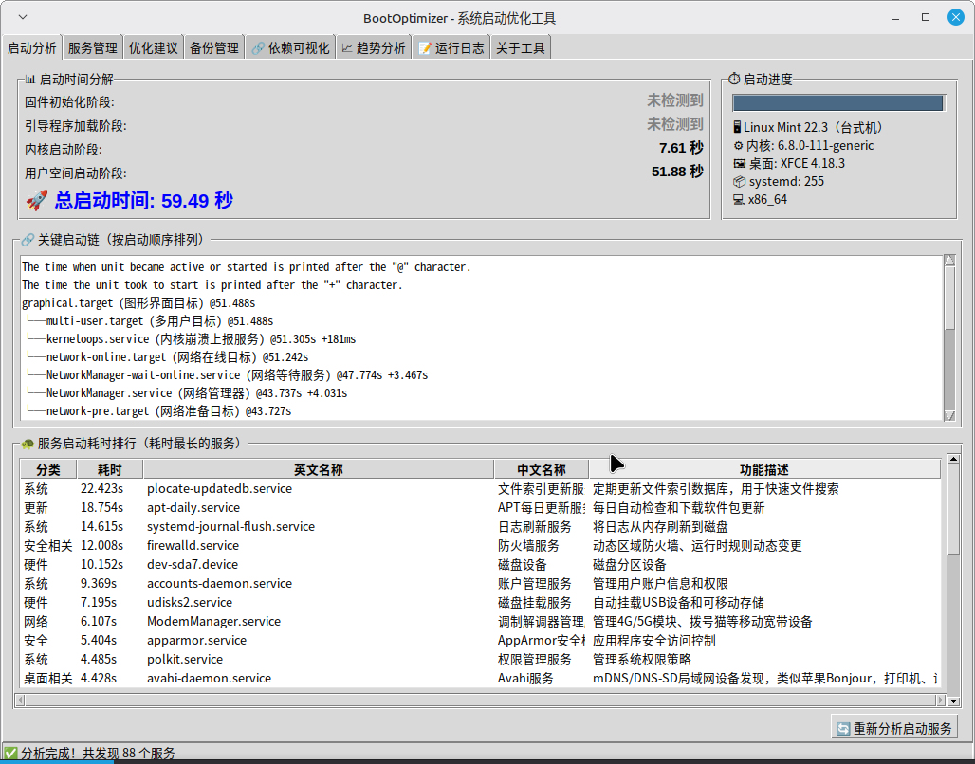
Task: Show the 关于工具 tab
Action: click(x=520, y=47)
